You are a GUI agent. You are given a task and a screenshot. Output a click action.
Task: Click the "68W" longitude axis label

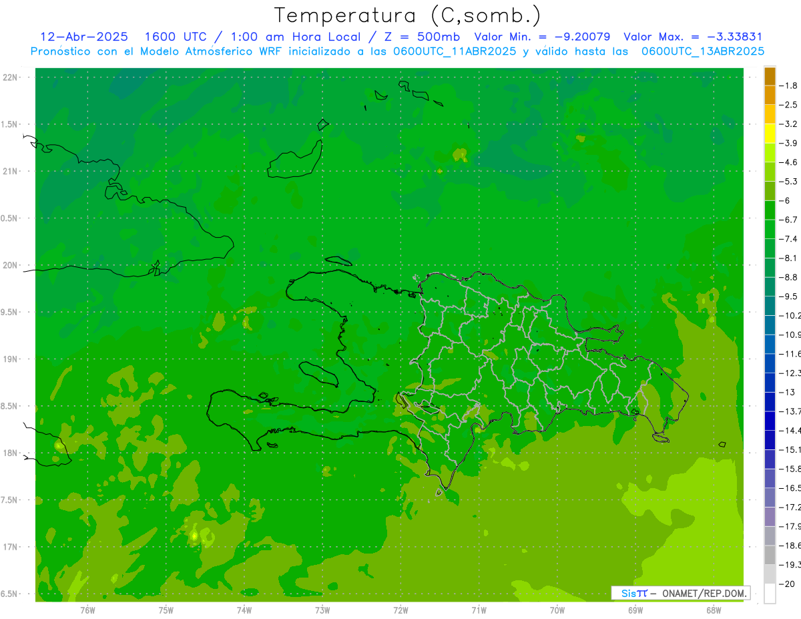pyautogui.click(x=714, y=610)
